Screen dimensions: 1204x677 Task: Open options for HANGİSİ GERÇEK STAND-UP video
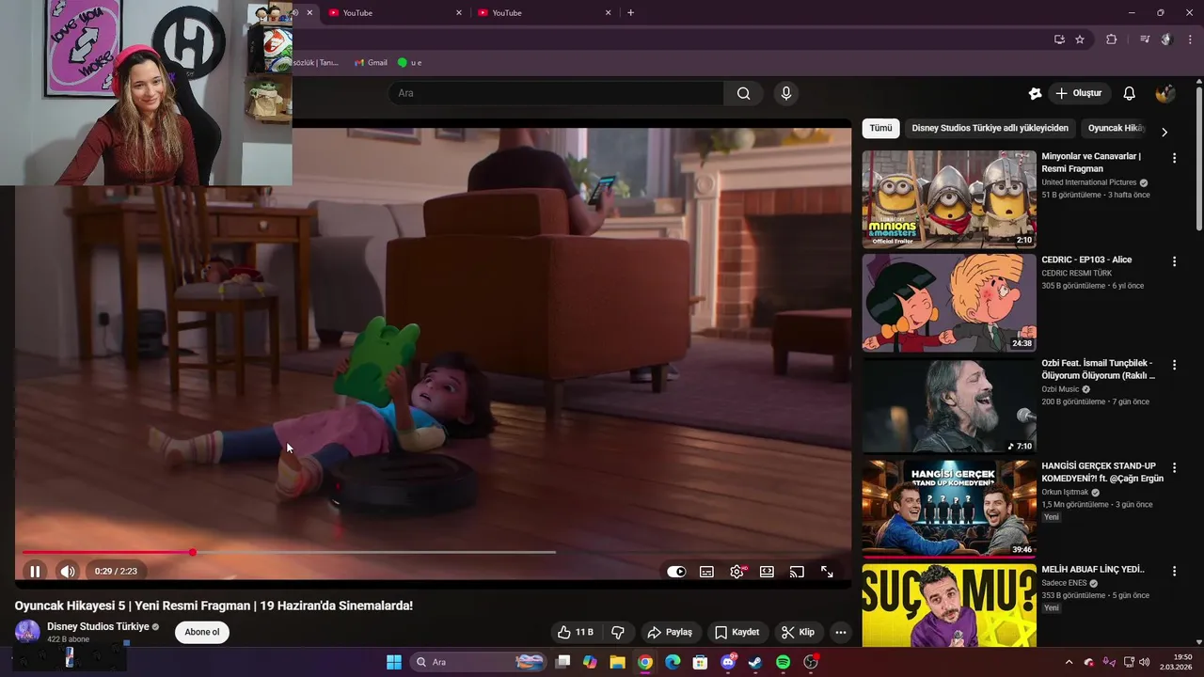(1174, 467)
